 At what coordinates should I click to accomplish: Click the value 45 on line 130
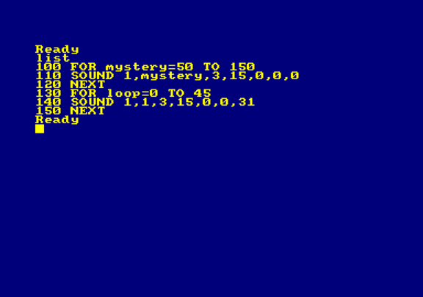coord(203,93)
